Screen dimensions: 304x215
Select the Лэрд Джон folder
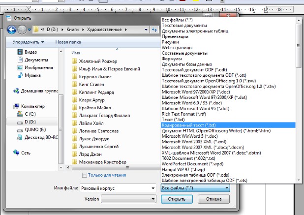pos(87,154)
